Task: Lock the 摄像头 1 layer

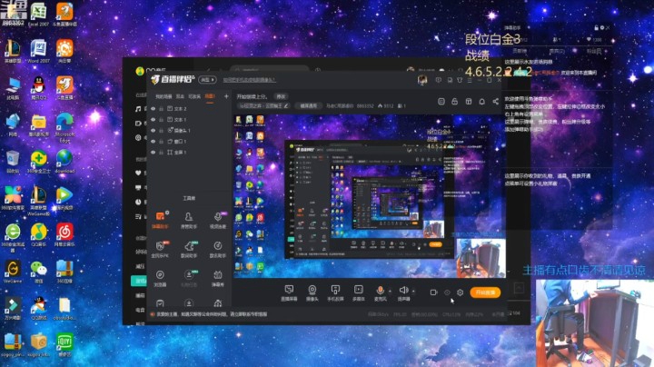Action: coord(161,131)
